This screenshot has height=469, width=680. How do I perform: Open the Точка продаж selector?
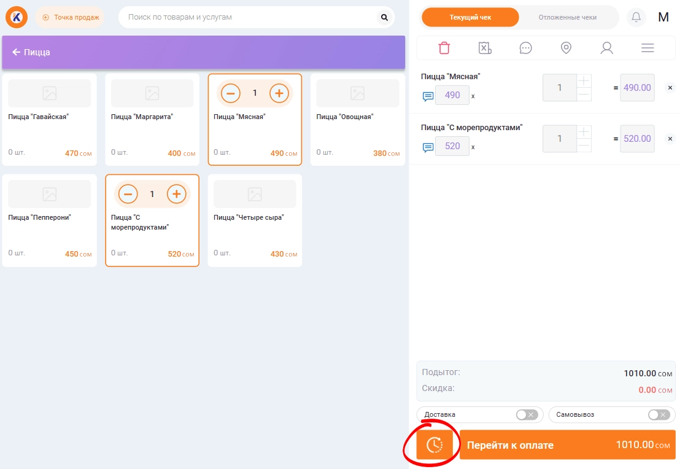(x=70, y=17)
